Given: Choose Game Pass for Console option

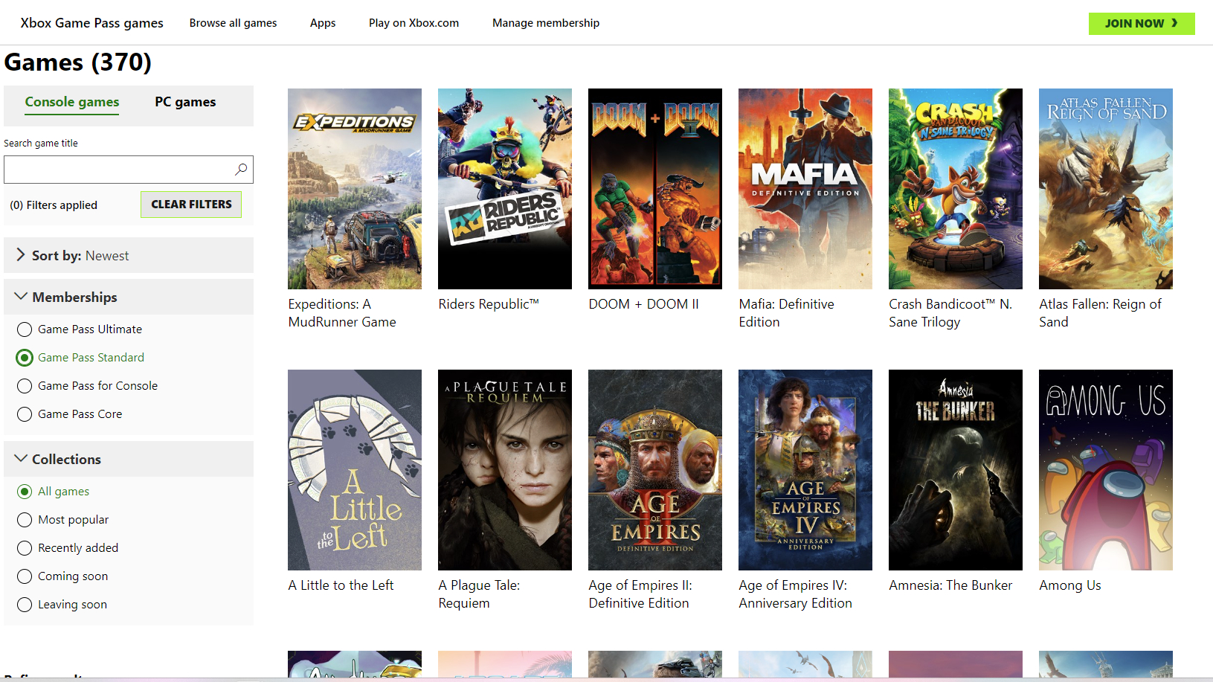Looking at the screenshot, I should (x=25, y=386).
